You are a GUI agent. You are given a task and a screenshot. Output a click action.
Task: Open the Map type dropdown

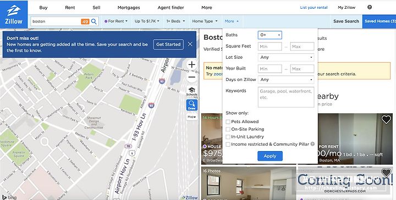pyautogui.click(x=192, y=117)
